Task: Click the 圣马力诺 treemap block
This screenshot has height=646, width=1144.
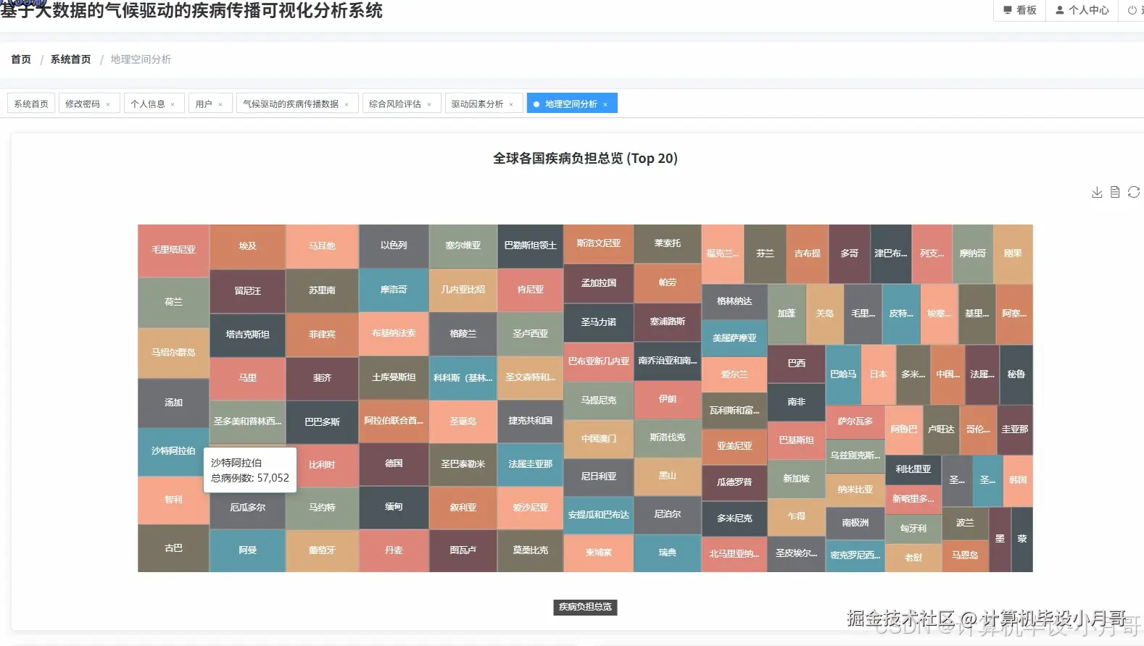Action: [599, 322]
